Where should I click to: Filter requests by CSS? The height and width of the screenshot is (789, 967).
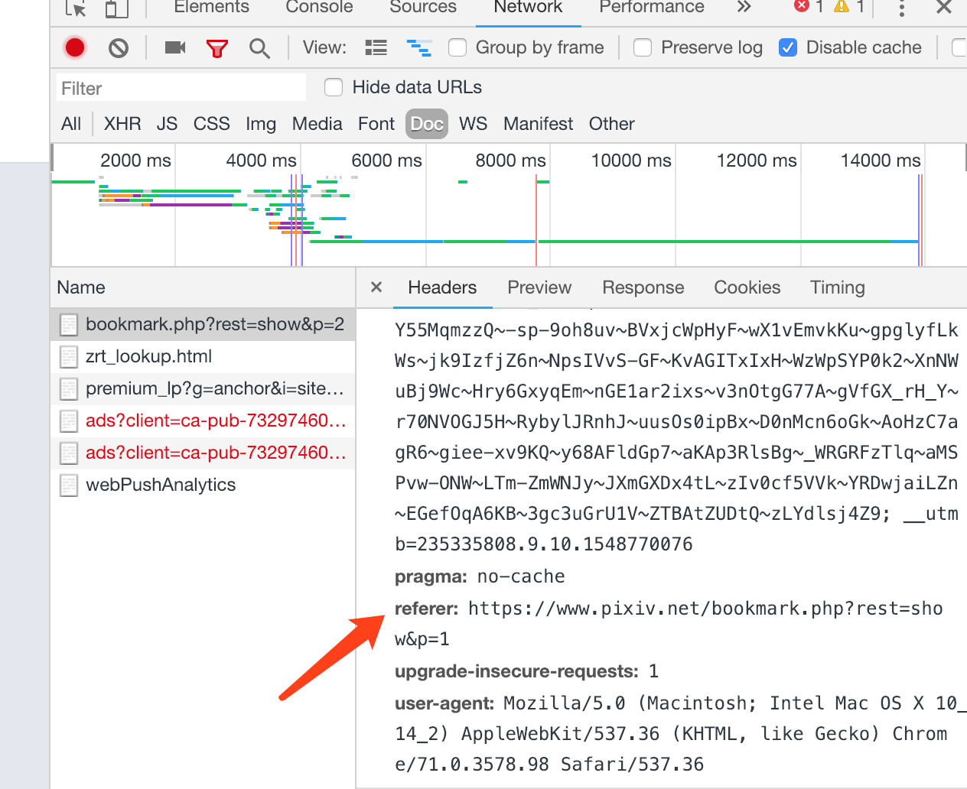(212, 124)
